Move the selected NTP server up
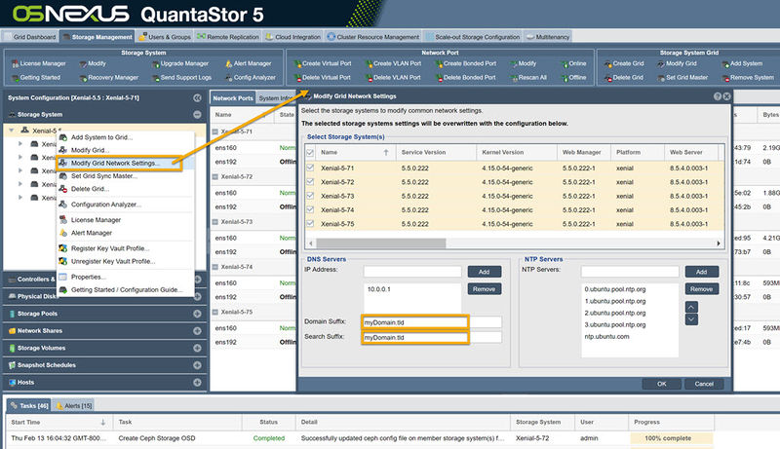This screenshot has width=780, height=449. coord(691,307)
